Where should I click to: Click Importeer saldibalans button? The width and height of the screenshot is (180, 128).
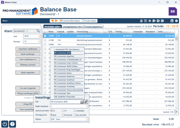pyautogui.click(x=28, y=49)
